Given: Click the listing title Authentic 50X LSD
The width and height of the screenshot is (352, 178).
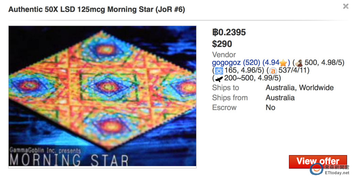Looking at the screenshot, I should (97, 9).
